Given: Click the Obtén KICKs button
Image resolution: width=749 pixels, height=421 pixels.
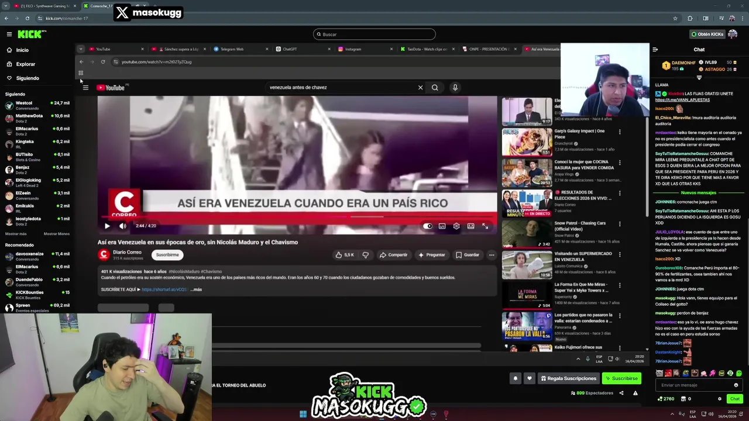Looking at the screenshot, I should (707, 34).
